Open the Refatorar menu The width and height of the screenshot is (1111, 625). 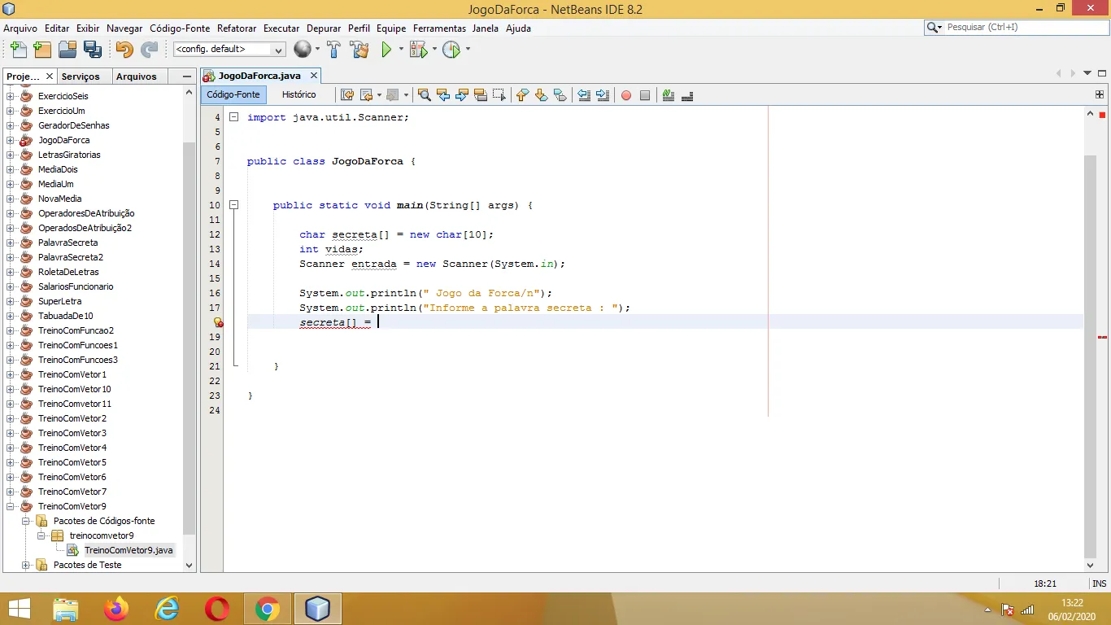236,28
